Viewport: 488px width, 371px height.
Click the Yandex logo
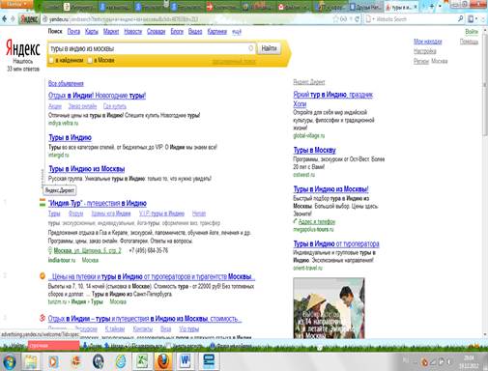[x=23, y=48]
